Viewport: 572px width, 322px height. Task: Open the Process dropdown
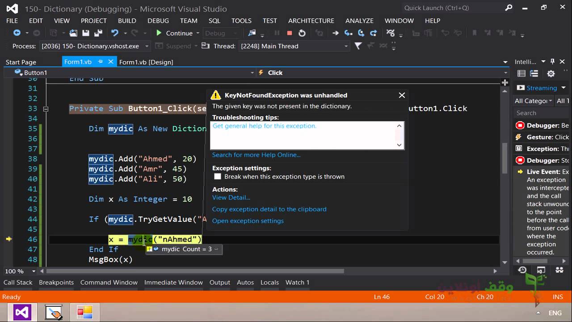click(147, 46)
